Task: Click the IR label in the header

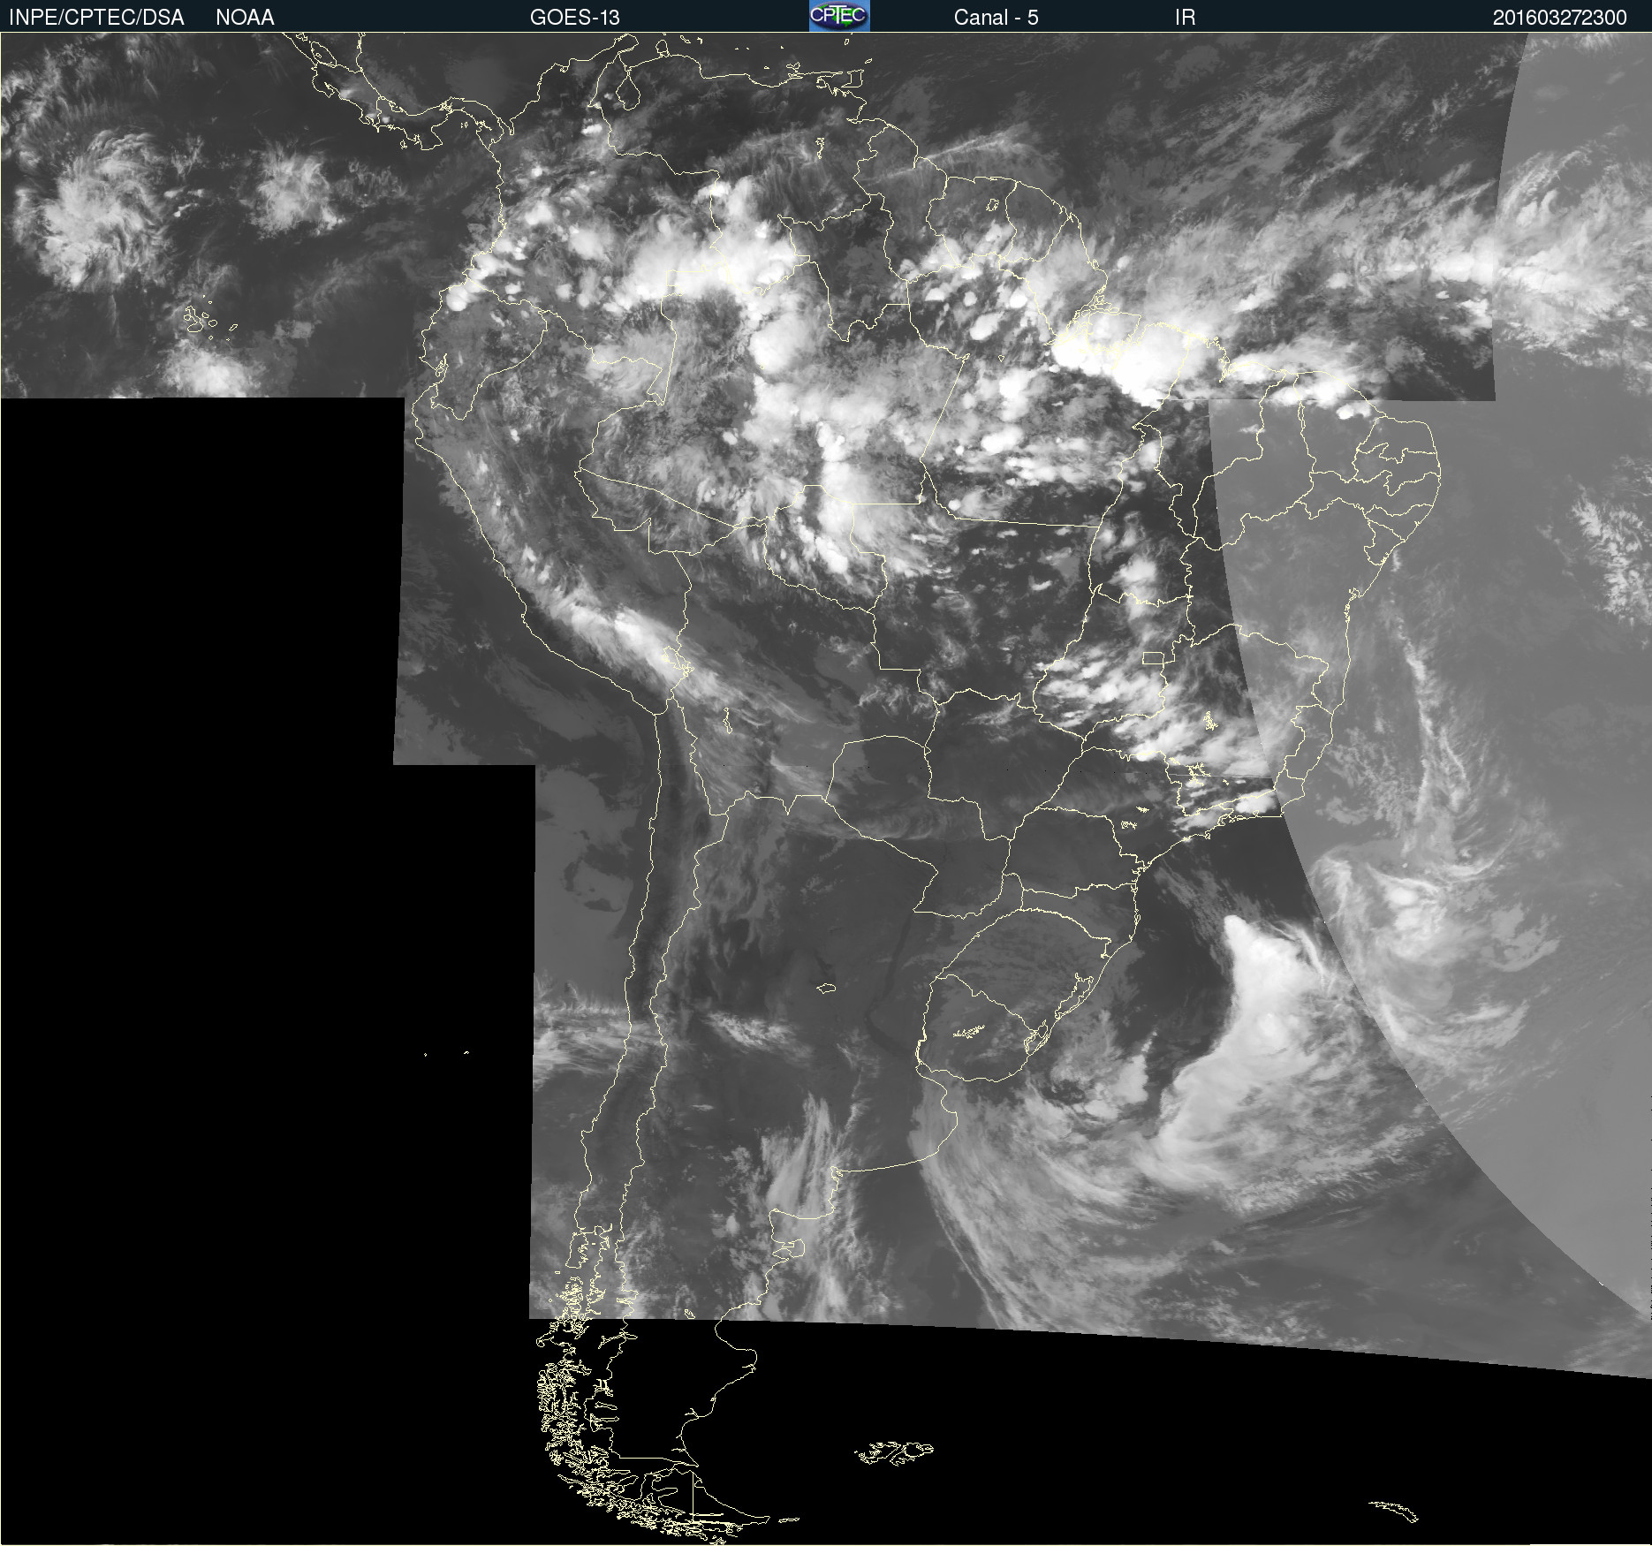Action: tap(1185, 18)
